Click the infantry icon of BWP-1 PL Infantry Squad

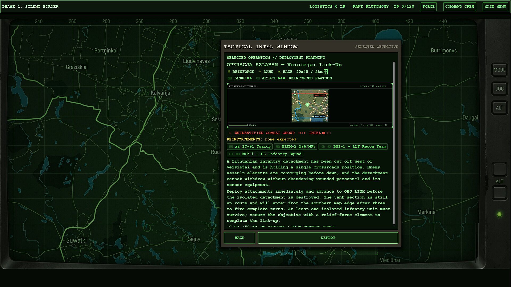click(x=238, y=154)
